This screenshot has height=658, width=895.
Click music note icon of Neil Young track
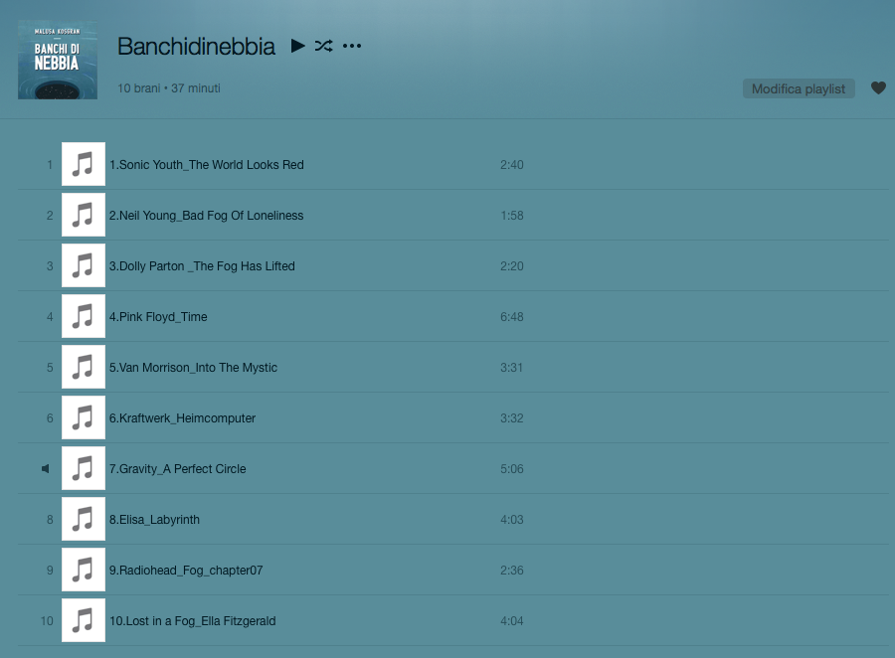pyautogui.click(x=84, y=215)
